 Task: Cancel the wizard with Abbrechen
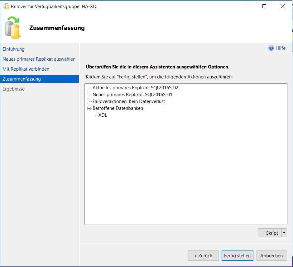(271, 255)
